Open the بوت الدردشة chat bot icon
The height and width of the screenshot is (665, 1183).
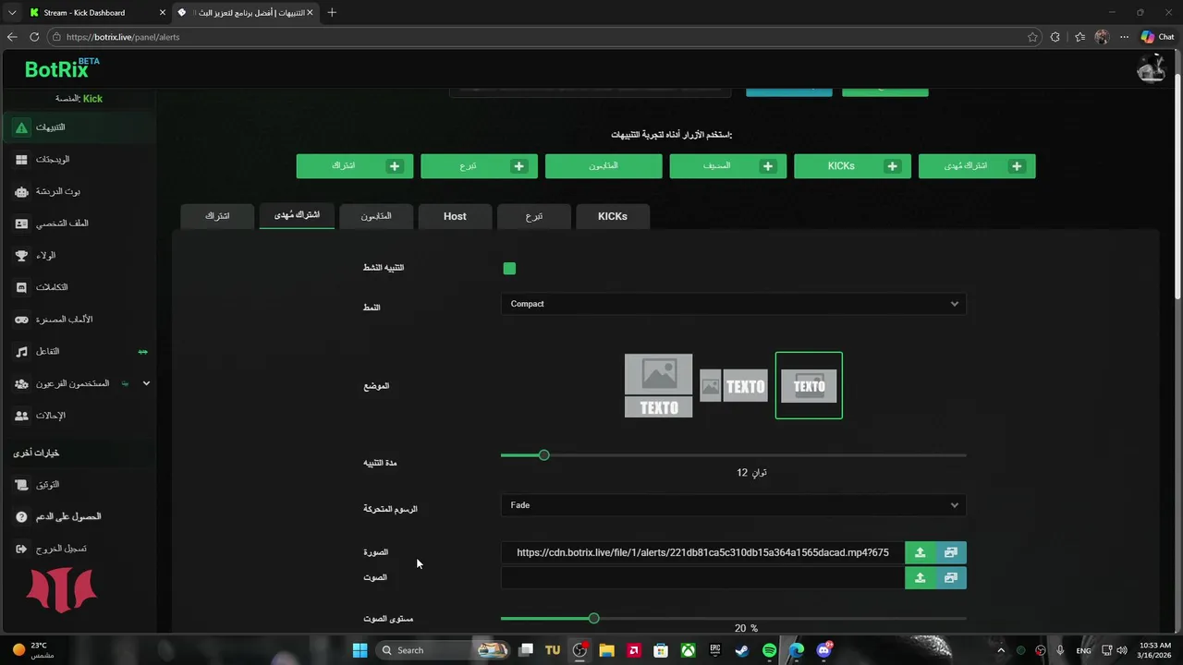pyautogui.click(x=21, y=191)
